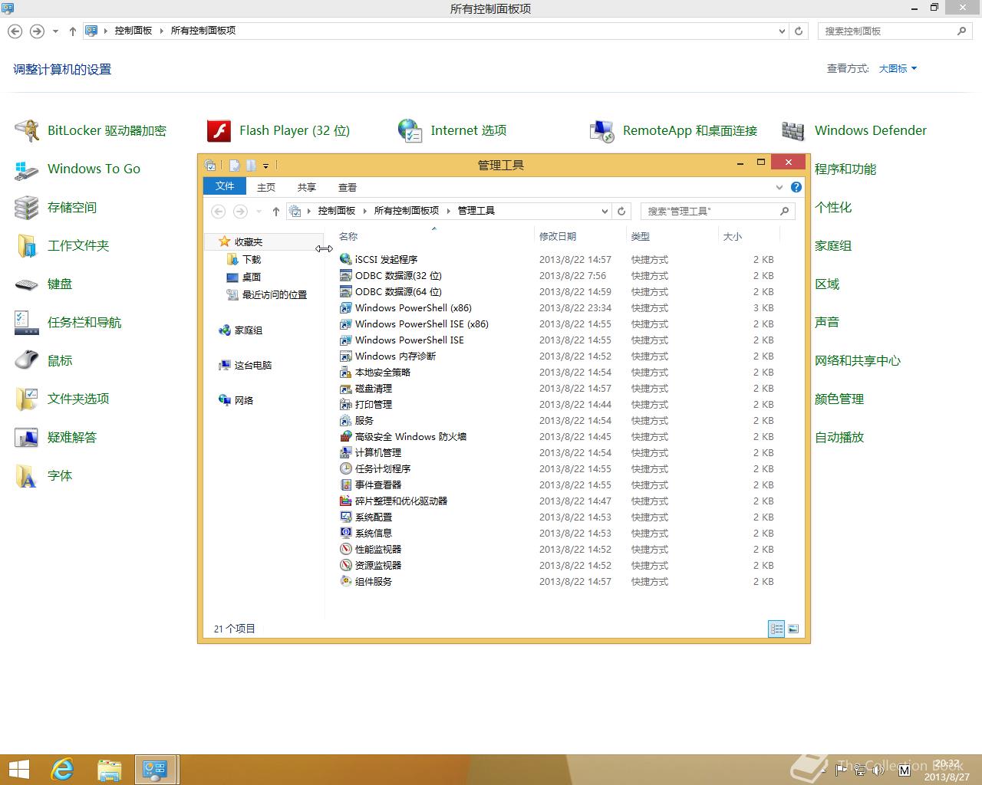The height and width of the screenshot is (785, 982).
Task: Open 疑难解答 icon
Action: (x=27, y=438)
